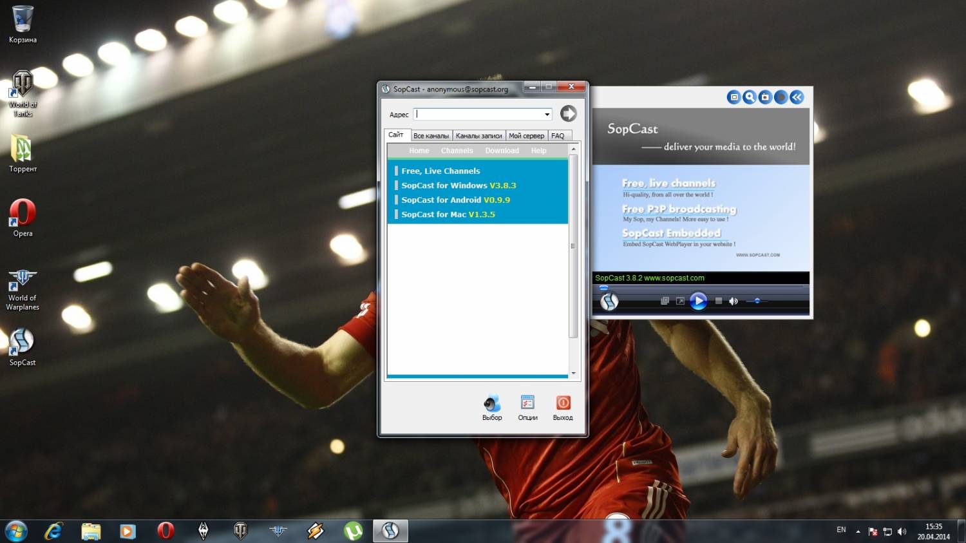Click the Download link in site nav
This screenshot has height=543, width=966.
[502, 151]
